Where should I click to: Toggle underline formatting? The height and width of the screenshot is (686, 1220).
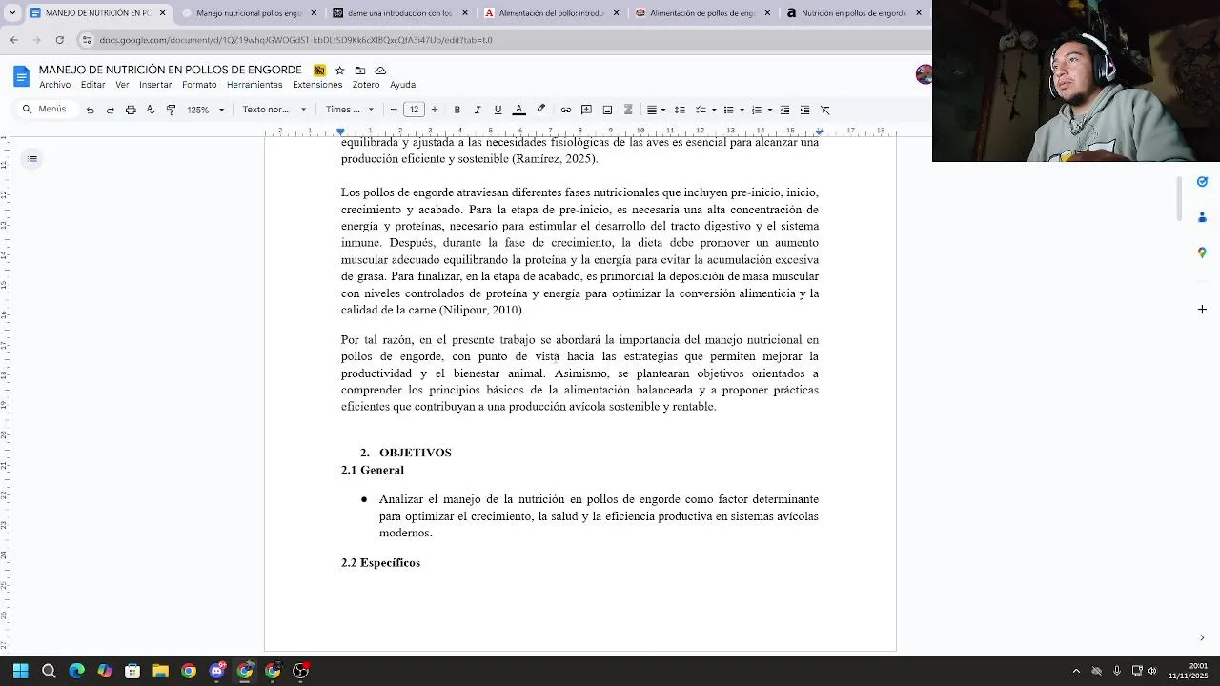click(x=498, y=110)
